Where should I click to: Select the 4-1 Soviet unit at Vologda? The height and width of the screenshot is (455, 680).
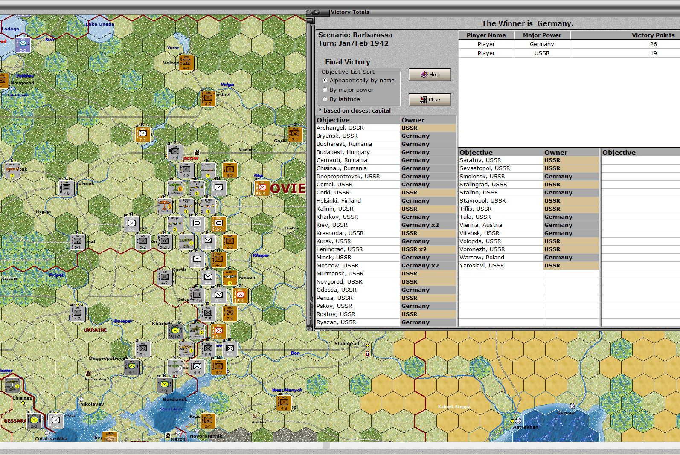tap(186, 63)
